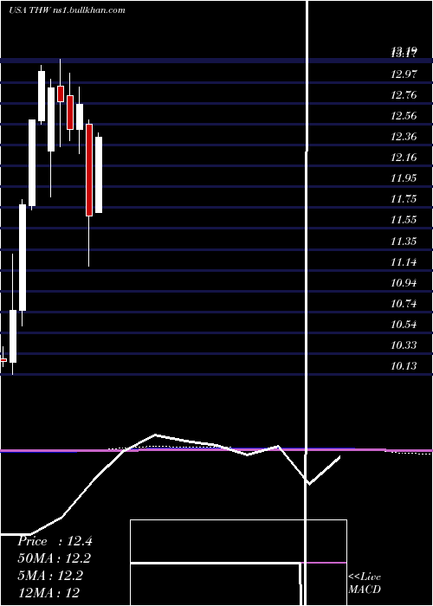Image resolution: width=433 pixels, height=606 pixels.
Task: Click the 10.54 price axis label
Action: [x=404, y=325]
